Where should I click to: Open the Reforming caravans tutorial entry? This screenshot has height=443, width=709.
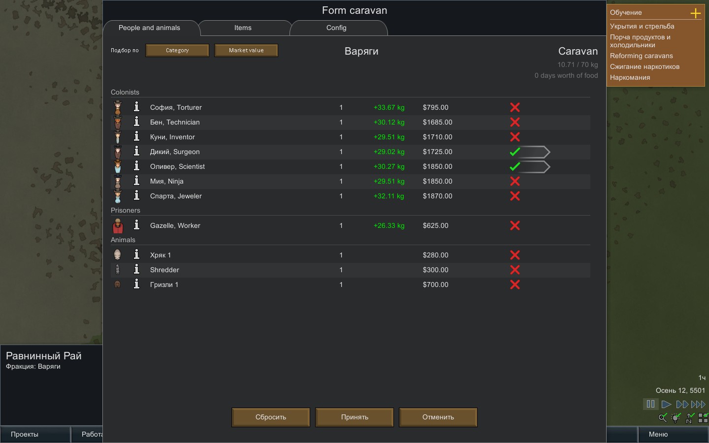point(641,56)
